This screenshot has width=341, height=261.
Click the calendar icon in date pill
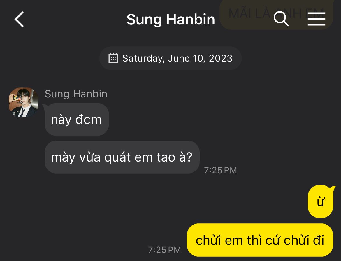click(x=113, y=58)
